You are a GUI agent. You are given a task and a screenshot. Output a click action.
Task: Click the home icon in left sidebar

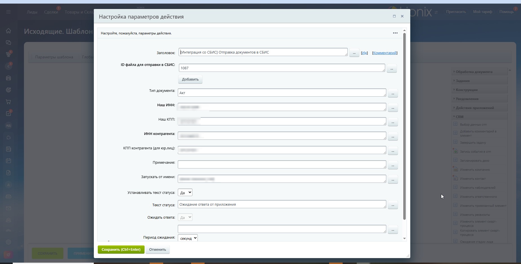tap(8, 31)
